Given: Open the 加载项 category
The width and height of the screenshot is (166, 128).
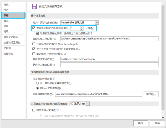Looking at the screenshot, I should [7, 48].
